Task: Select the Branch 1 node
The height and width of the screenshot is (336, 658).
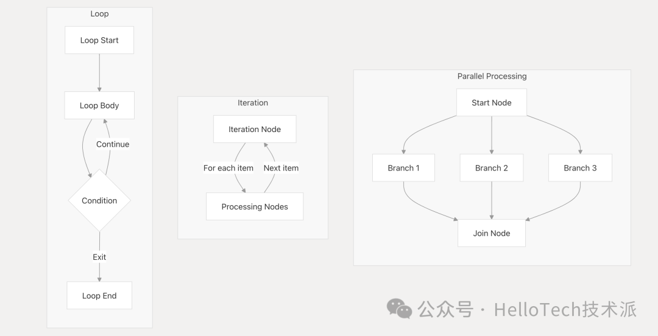Action: pos(403,168)
